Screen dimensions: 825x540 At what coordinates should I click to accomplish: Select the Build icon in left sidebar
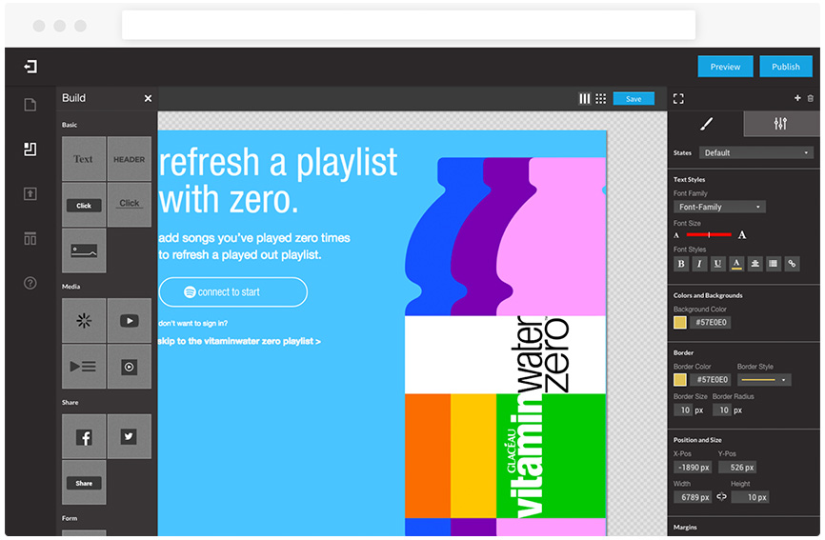30,150
